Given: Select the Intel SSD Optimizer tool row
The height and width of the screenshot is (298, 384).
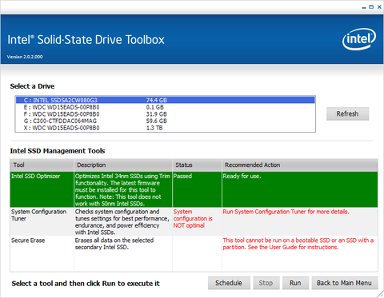Looking at the screenshot, I should point(194,189).
